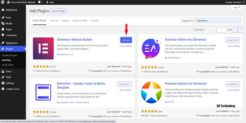The width and height of the screenshot is (246, 123).
Task: Click the Essential Addons for Elementor logo
Action: click(151, 49)
